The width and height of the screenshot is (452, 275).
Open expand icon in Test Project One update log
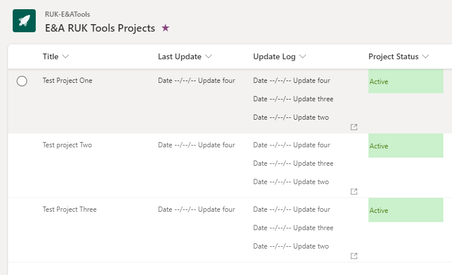point(354,127)
